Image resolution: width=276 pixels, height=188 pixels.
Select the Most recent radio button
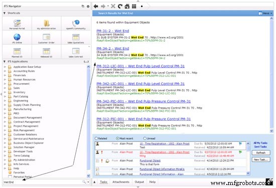click(117, 138)
